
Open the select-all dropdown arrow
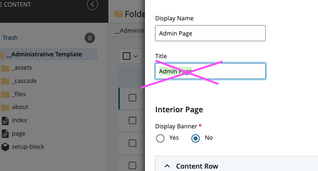tap(135, 56)
